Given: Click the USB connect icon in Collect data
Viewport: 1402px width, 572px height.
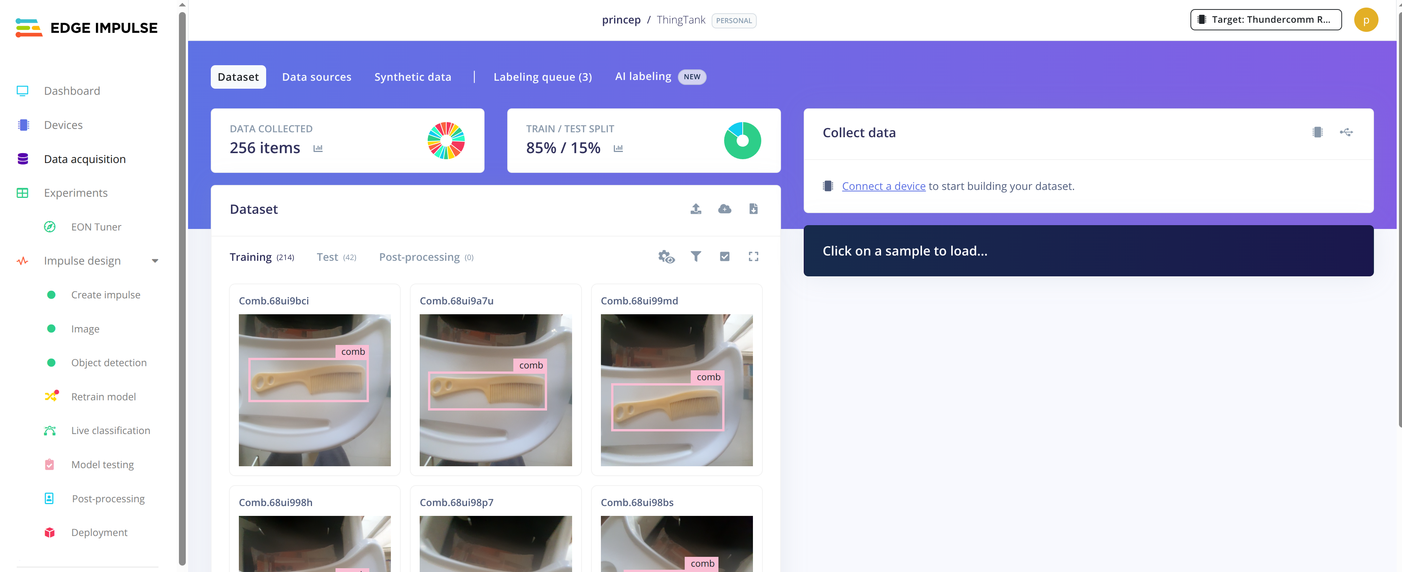Looking at the screenshot, I should tap(1347, 132).
